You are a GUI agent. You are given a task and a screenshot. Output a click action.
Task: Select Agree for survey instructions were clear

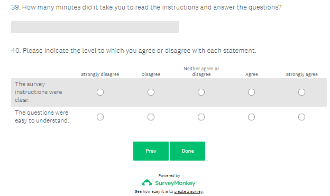click(252, 92)
